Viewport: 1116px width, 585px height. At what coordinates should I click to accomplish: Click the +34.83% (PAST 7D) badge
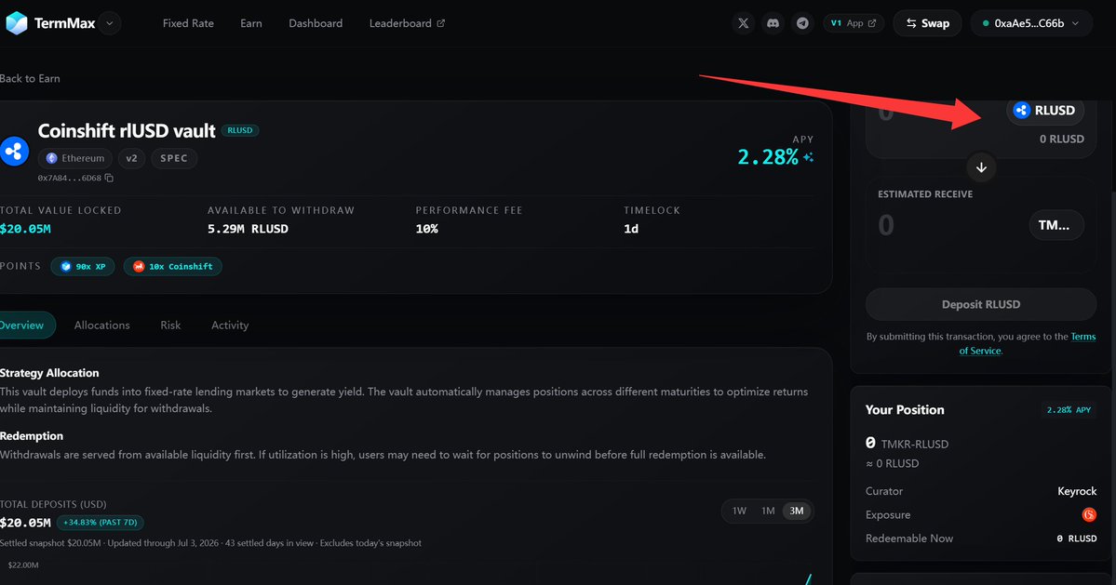[x=101, y=523]
